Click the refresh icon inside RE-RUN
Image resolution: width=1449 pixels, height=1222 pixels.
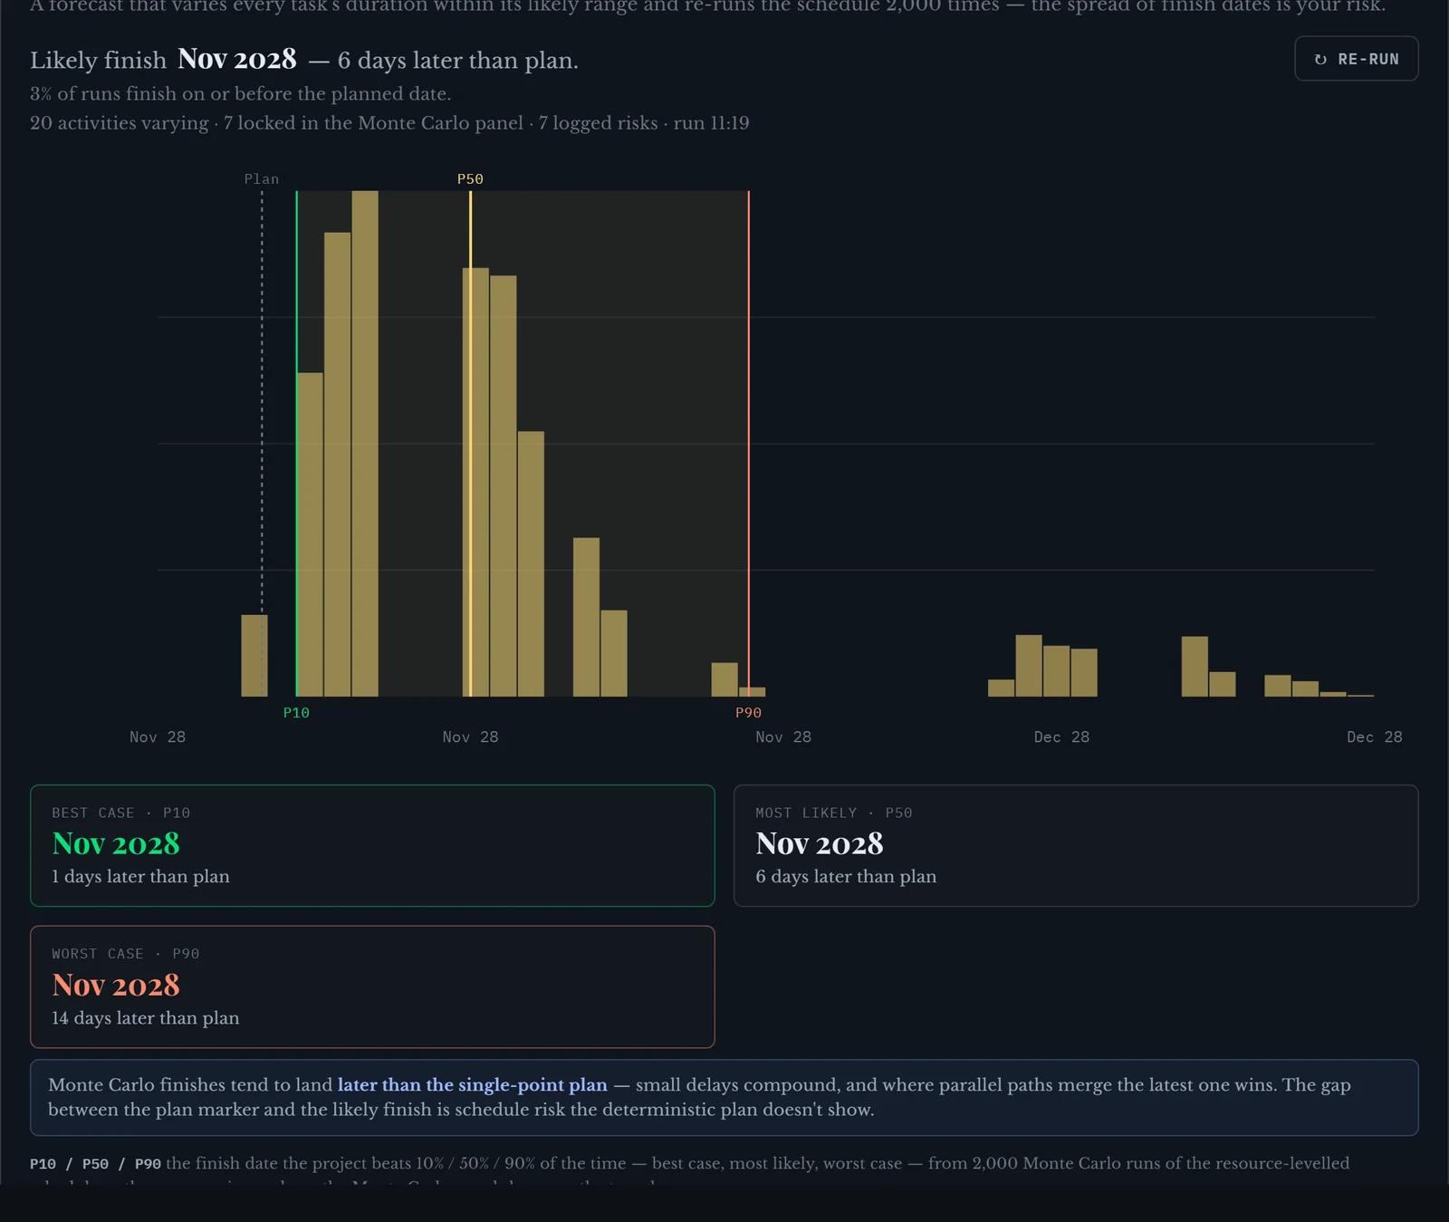(1320, 60)
